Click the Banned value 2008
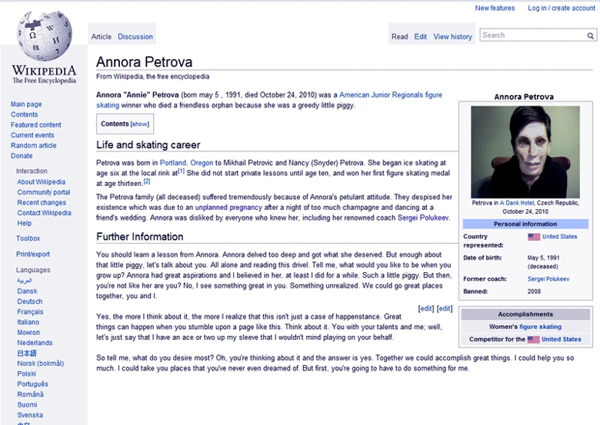The width and height of the screenshot is (600, 425). coord(534,291)
